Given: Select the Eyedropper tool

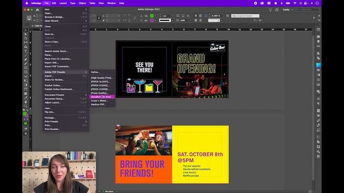Looking at the screenshot, I should (x=26, y=98).
